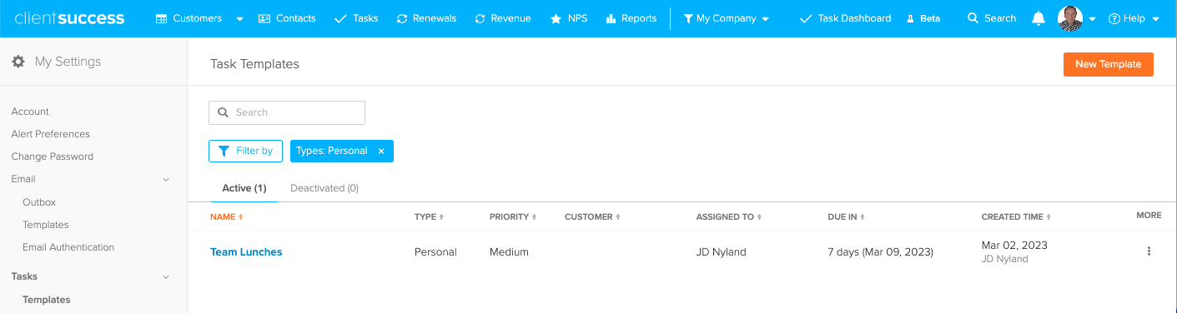Switch to the Deactivated (0) tab
This screenshot has width=1177, height=313.
[x=324, y=188]
